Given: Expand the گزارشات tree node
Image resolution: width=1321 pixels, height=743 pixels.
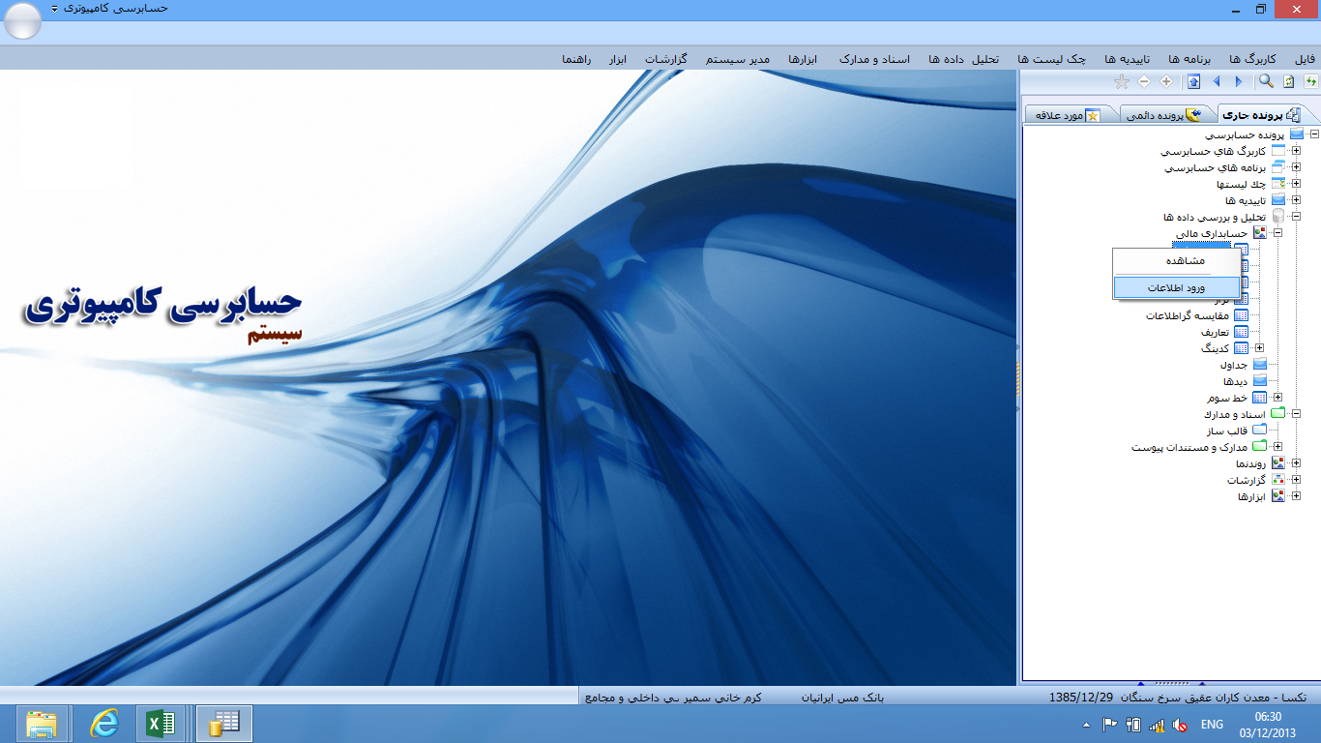Looking at the screenshot, I should tap(1296, 480).
